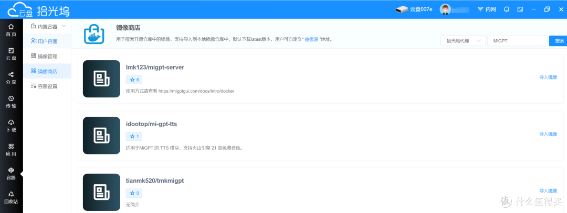Image resolution: width=567 pixels, height=213 pixels.
Task: Open the 云盘 cloud drive sidebar item
Action: (x=11, y=54)
